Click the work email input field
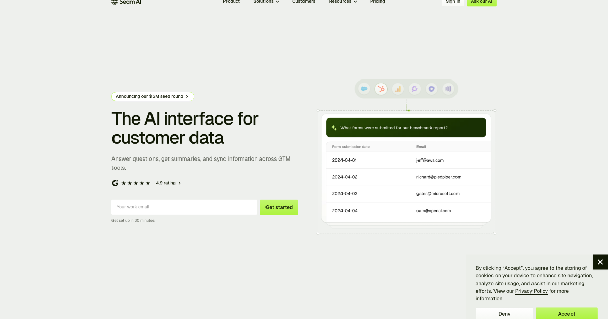Screen dimensions: 608x319 point(184,207)
